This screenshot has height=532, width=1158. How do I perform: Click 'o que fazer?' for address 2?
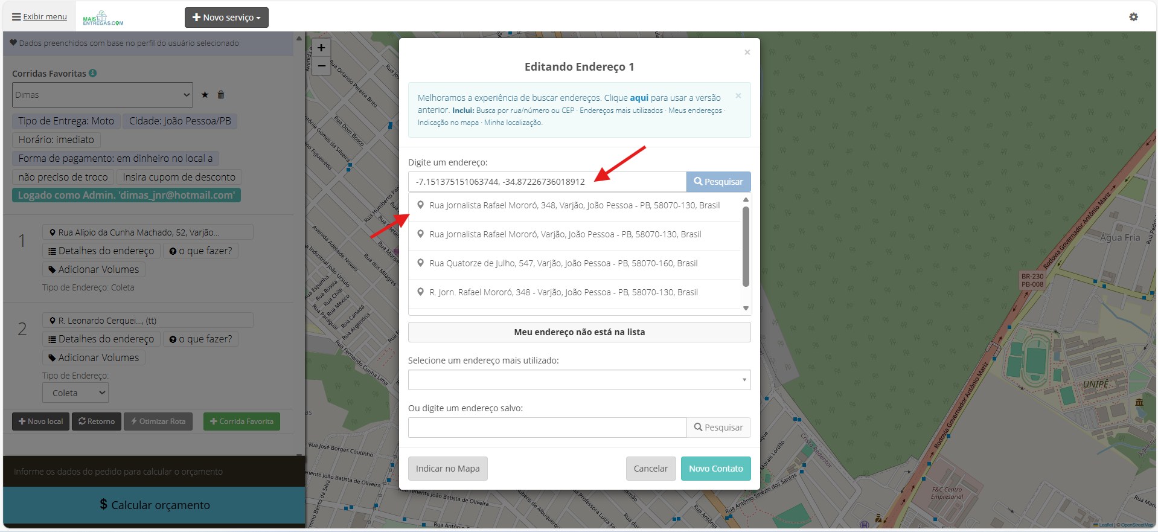click(201, 339)
